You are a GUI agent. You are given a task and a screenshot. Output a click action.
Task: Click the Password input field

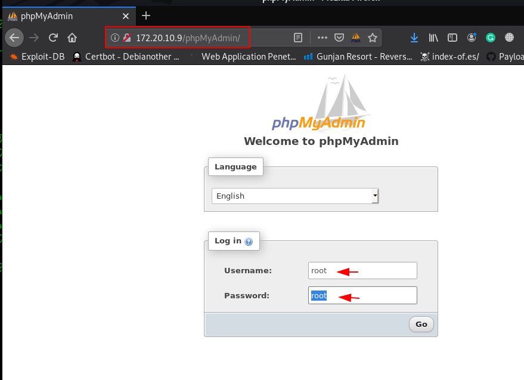tap(362, 295)
